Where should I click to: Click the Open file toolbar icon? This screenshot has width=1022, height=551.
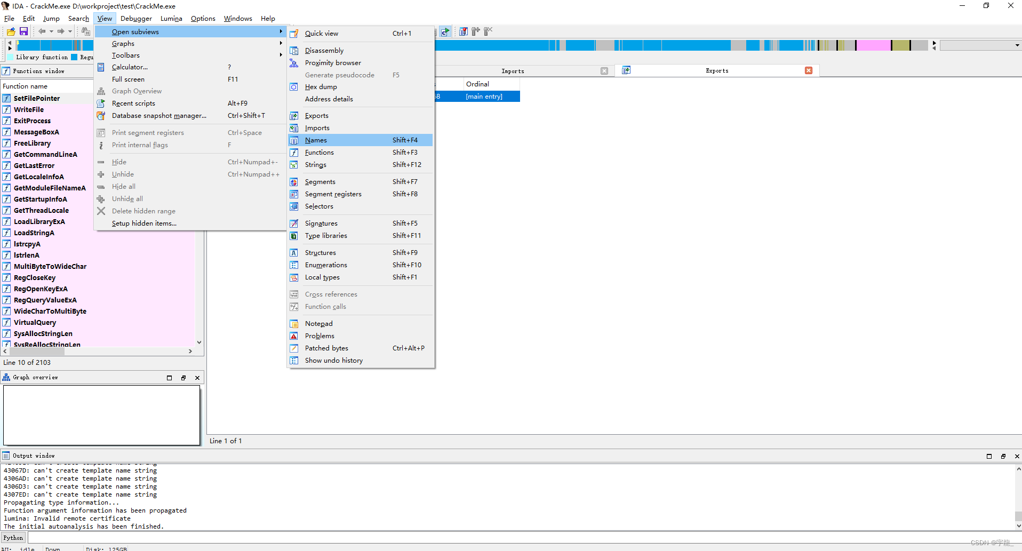tap(11, 31)
